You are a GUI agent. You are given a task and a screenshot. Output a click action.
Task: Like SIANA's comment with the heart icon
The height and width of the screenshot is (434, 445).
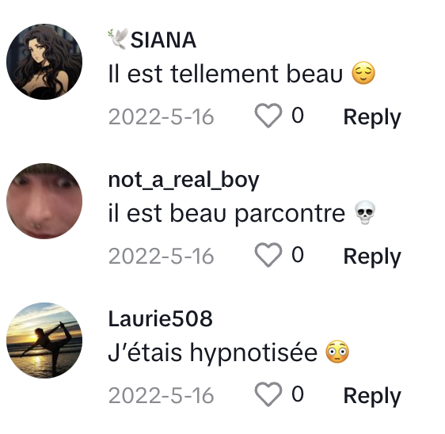click(x=268, y=116)
